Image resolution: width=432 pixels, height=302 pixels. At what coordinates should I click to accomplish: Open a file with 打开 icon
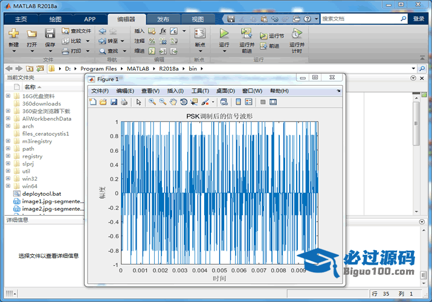pyautogui.click(x=31, y=34)
